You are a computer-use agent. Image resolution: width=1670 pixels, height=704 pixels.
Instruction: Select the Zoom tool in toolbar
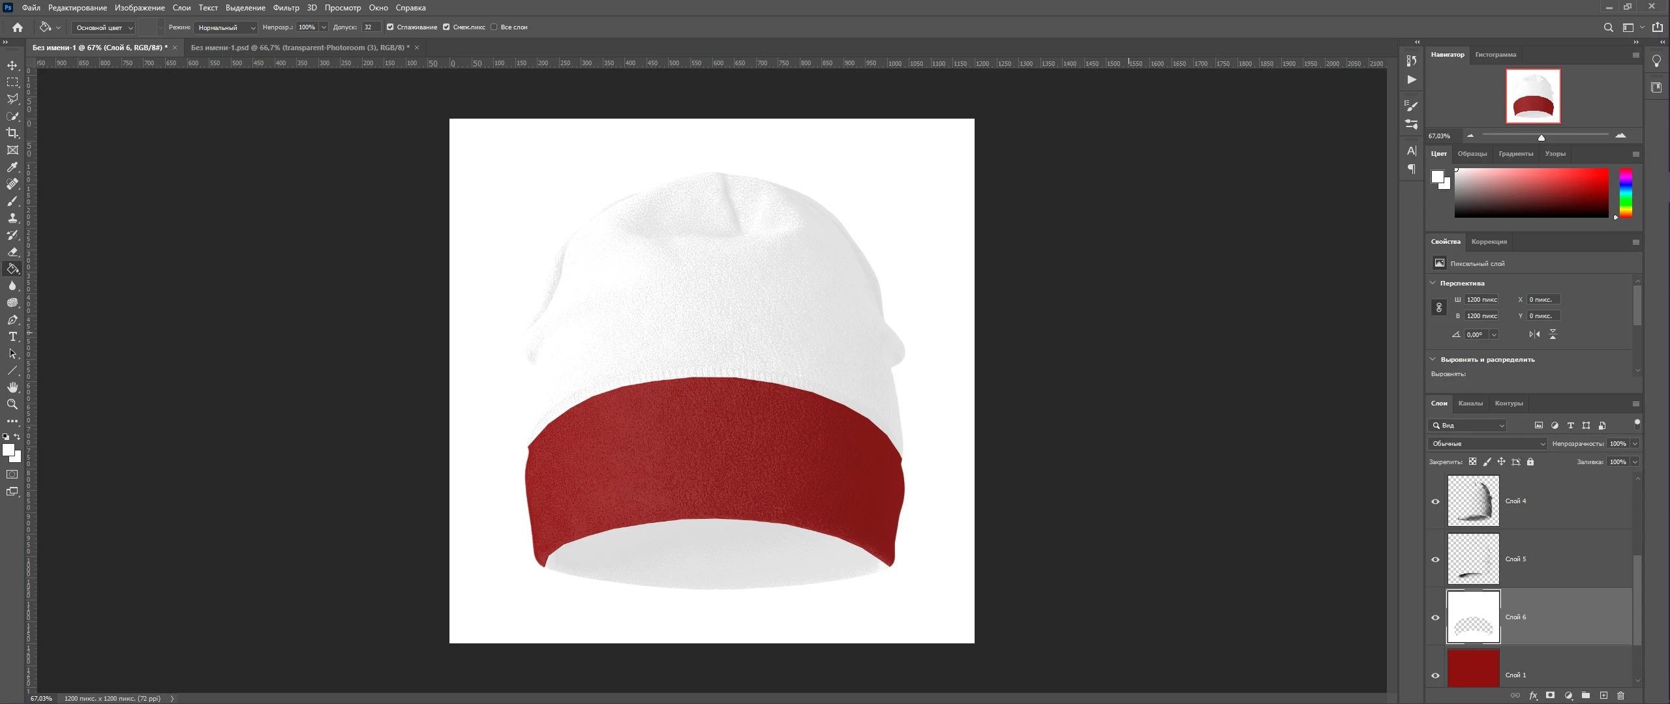[12, 404]
